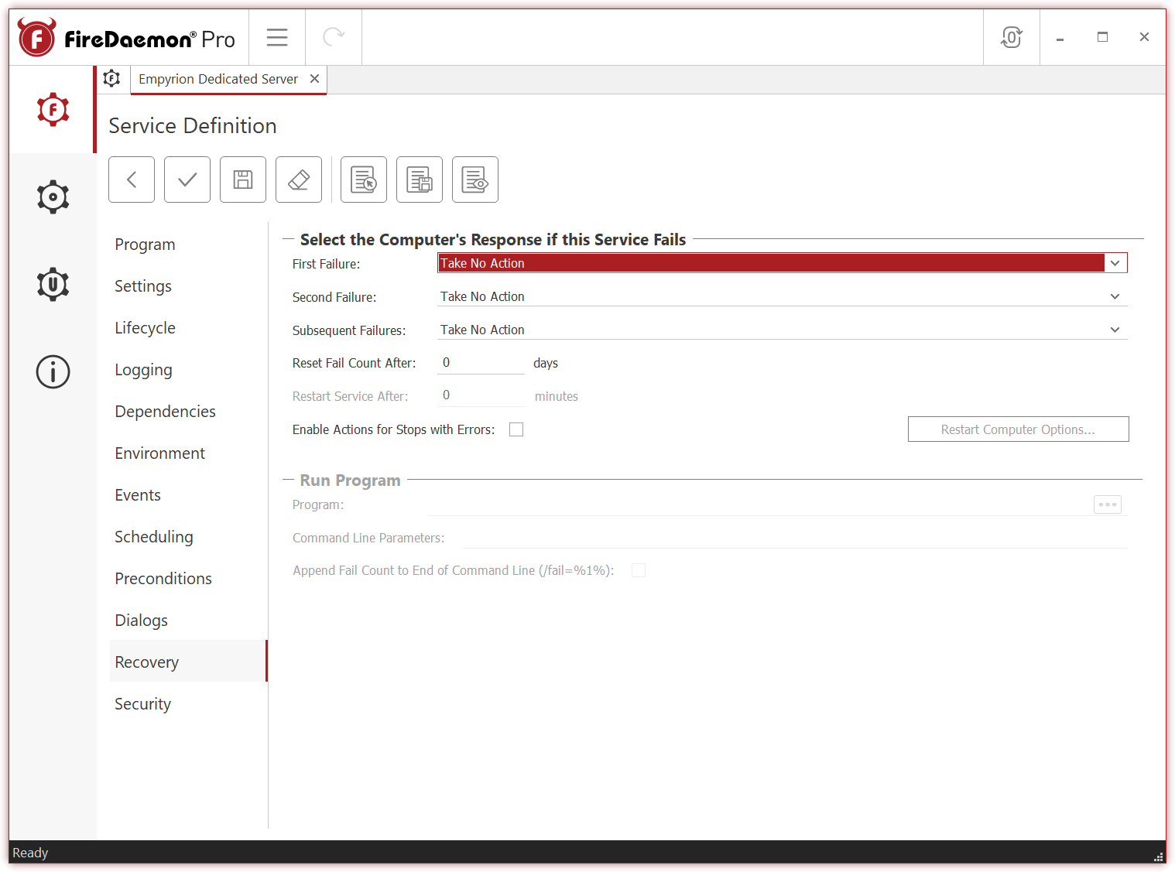Toggle Append Fail Count checkbox
The image size is (1175, 872).
[x=639, y=570]
